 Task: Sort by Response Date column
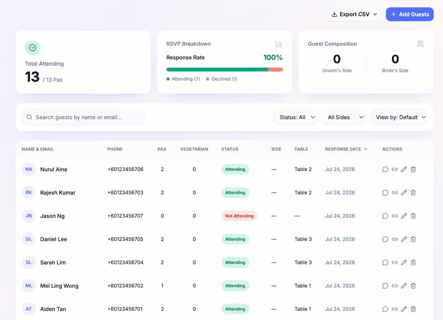[346, 149]
